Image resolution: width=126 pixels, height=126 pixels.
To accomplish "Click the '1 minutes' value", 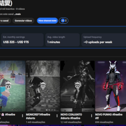I will click(54, 42).
